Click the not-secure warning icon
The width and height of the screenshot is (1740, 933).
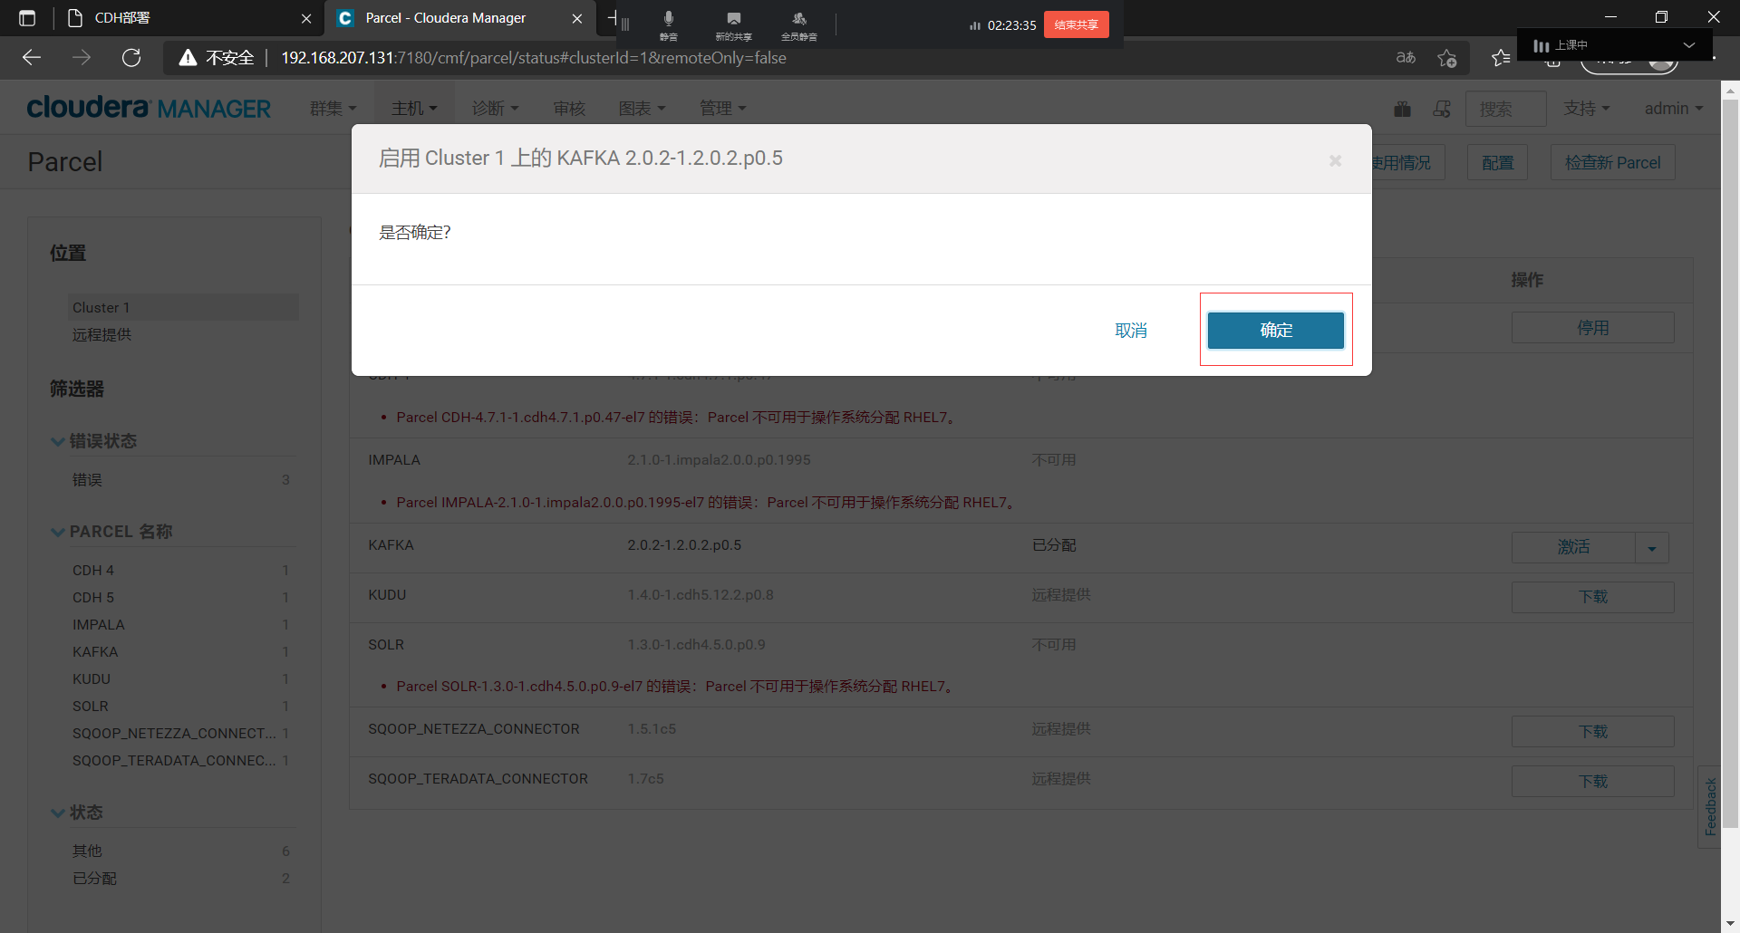click(x=188, y=58)
